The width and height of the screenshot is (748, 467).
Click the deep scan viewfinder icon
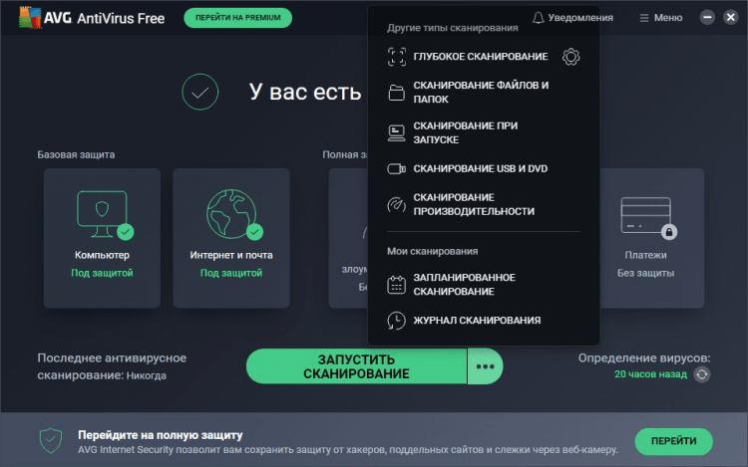396,57
